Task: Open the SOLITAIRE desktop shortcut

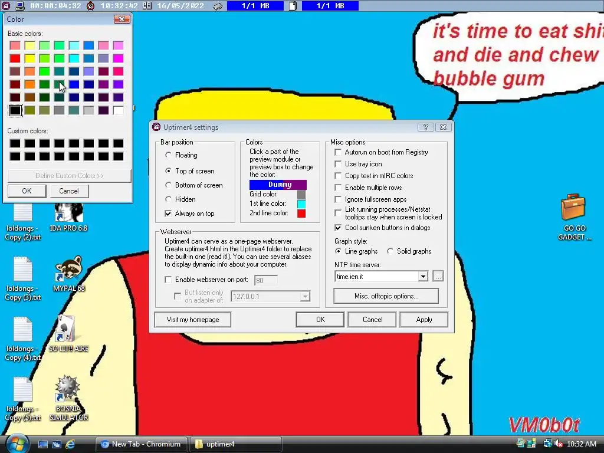Action: click(x=68, y=334)
